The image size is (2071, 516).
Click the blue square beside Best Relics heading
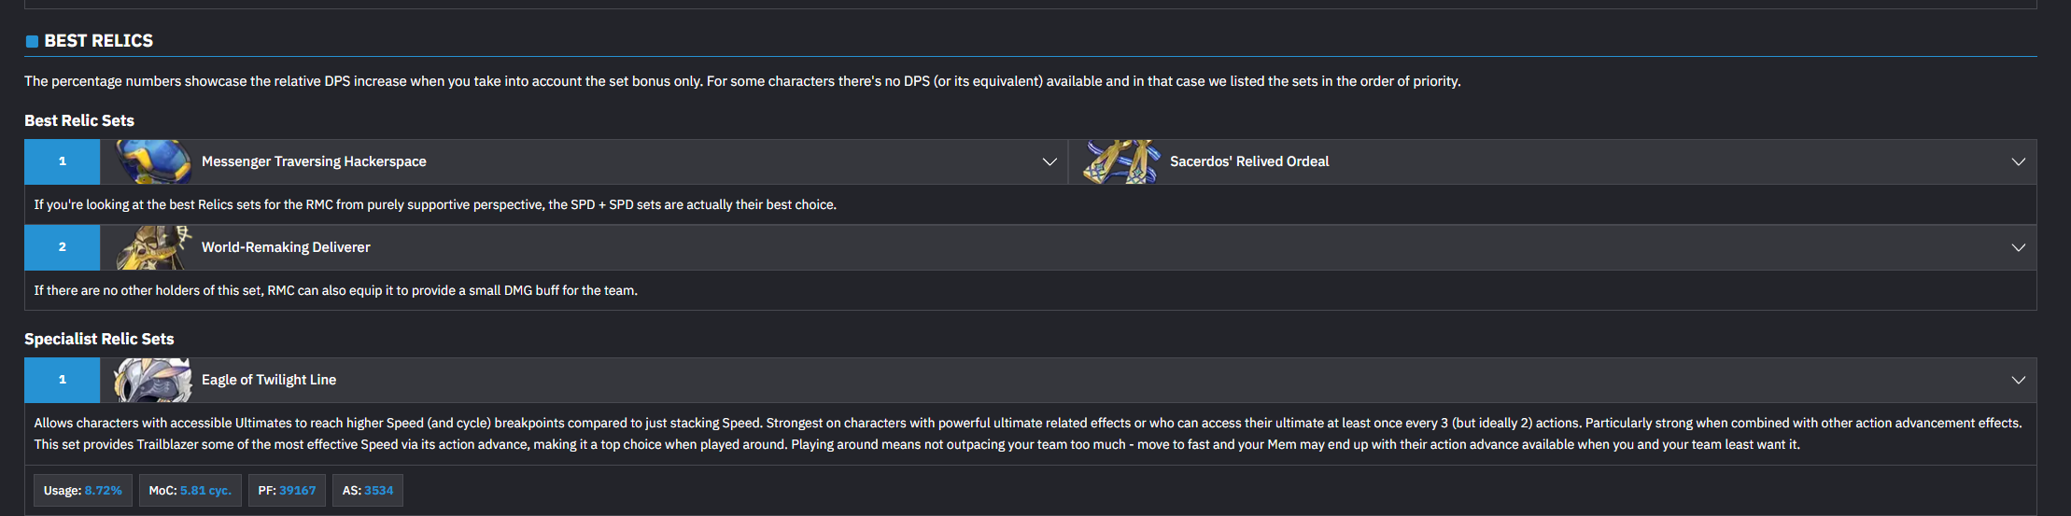click(x=32, y=41)
